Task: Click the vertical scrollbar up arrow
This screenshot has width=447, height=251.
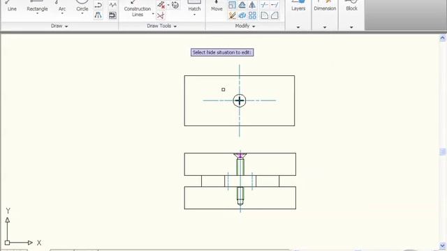Action: coord(442,38)
